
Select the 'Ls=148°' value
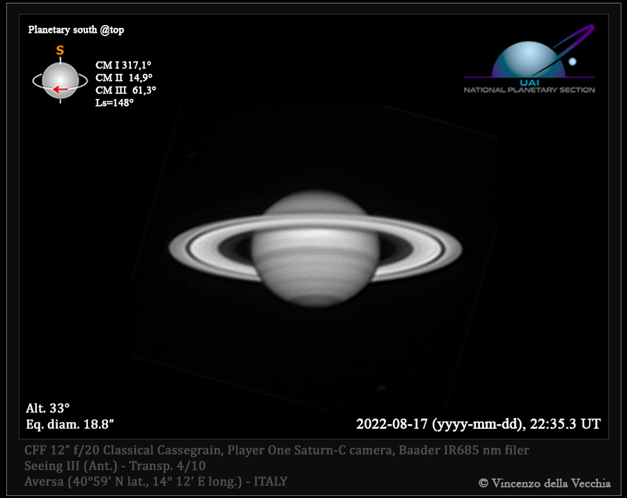[x=114, y=102]
